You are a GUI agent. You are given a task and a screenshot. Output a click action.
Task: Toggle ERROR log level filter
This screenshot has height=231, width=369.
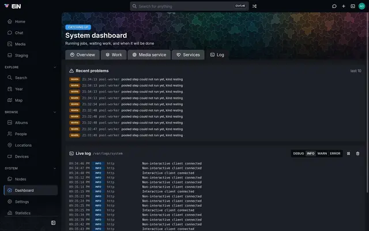335,154
